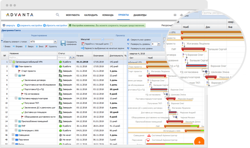Click the Группы ресурсов input field
This screenshot has width=250, height=148.
pyautogui.click(x=213, y=13)
